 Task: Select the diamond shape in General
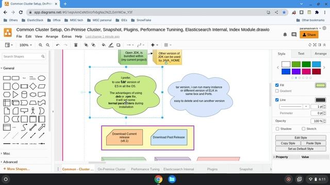33,86
